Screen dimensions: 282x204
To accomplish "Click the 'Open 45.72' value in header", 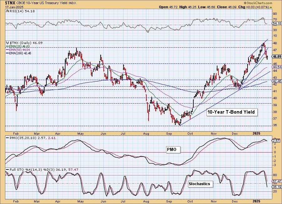I will (x=168, y=7).
